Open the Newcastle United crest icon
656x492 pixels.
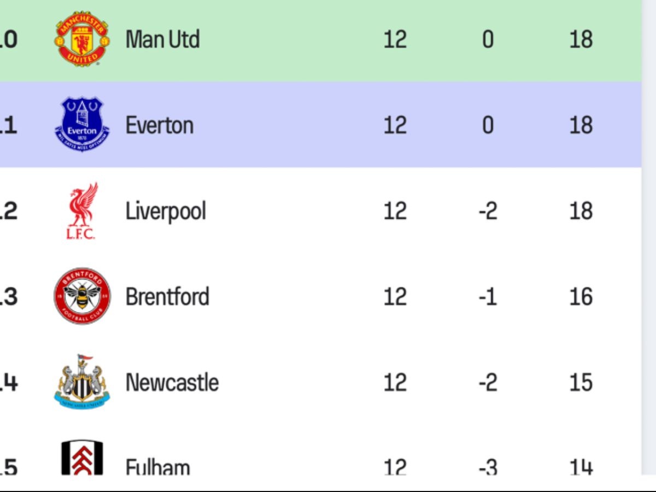click(x=82, y=382)
